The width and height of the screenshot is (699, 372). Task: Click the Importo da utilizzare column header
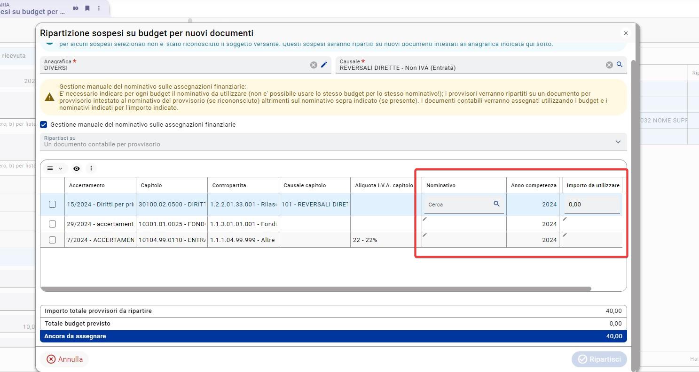(x=593, y=185)
